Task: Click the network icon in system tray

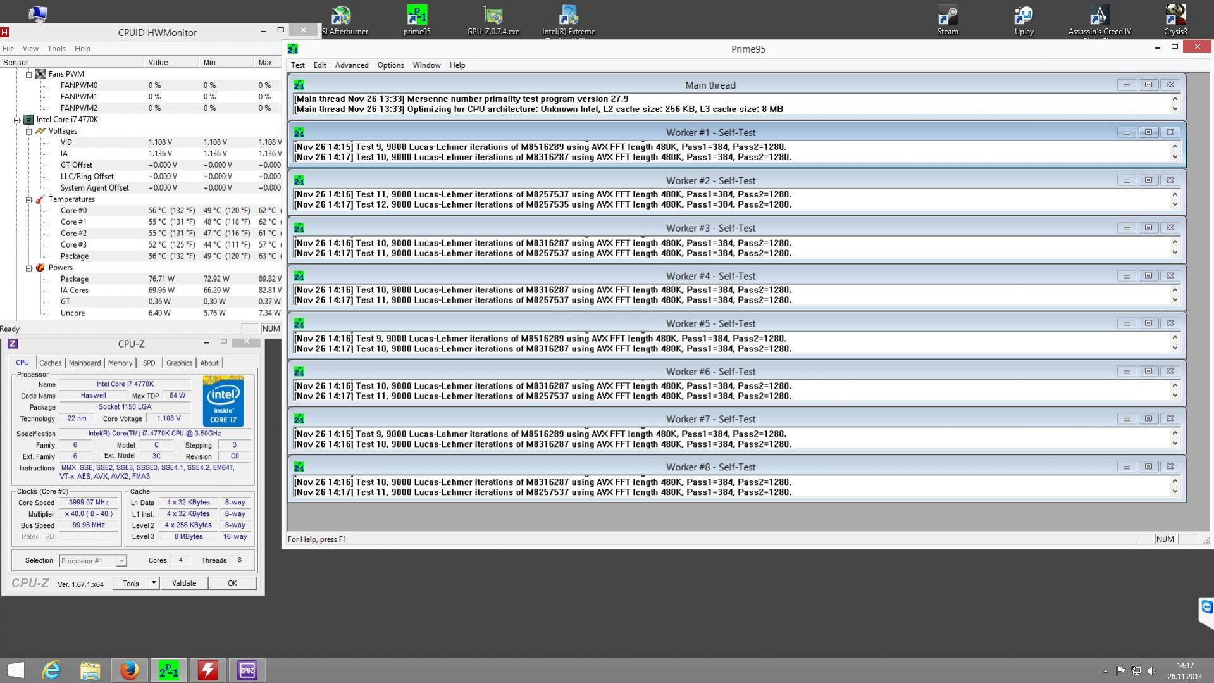Action: point(1136,670)
